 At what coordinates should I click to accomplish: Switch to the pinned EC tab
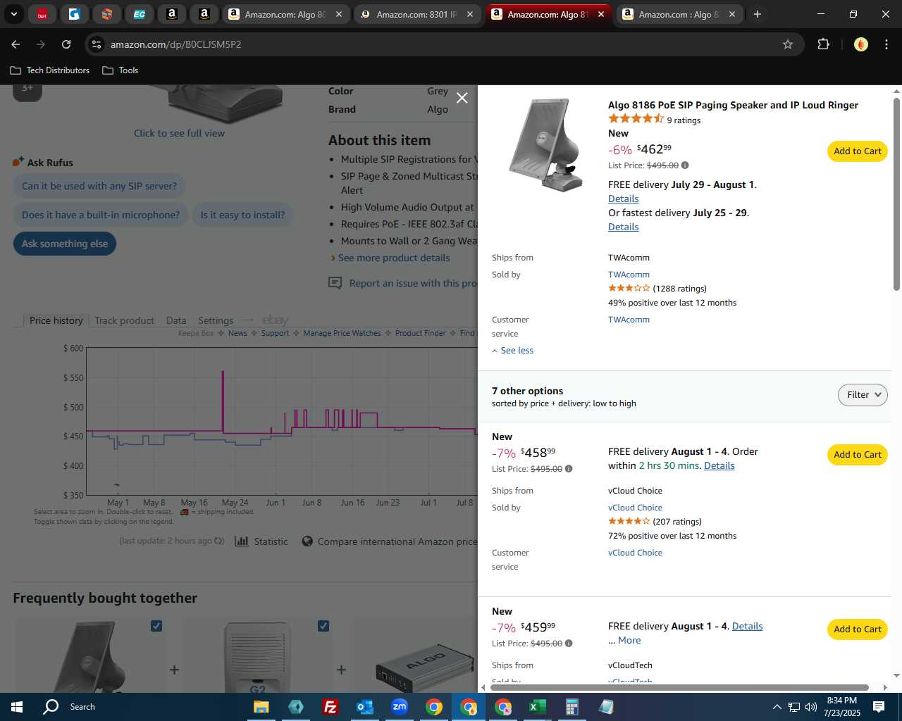coord(140,14)
